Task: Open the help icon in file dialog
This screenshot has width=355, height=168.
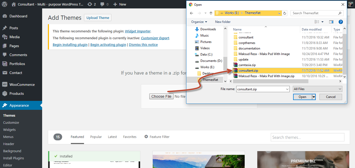Action: [x=341, y=22]
